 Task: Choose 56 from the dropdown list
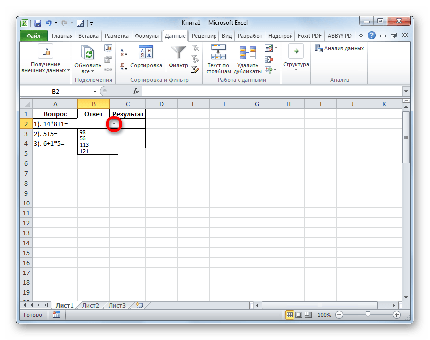point(98,138)
